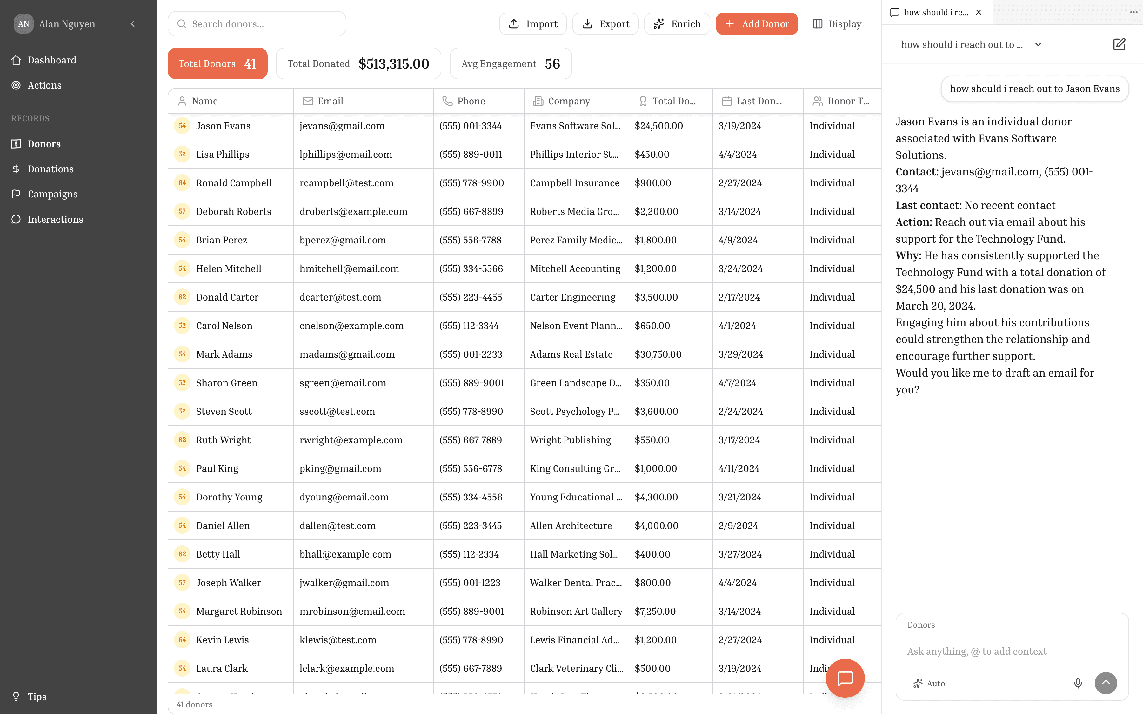The image size is (1143, 714).
Task: Click the microphone icon in the chat input
Action: click(x=1078, y=683)
